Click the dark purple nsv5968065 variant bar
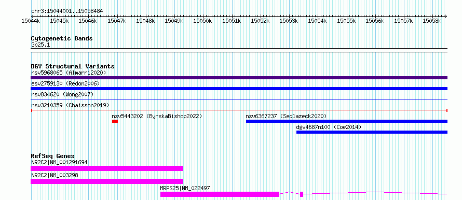The image size is (462, 200). point(239,78)
